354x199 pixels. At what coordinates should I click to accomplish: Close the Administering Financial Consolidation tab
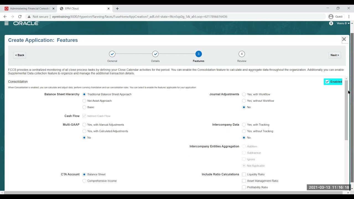[53, 9]
